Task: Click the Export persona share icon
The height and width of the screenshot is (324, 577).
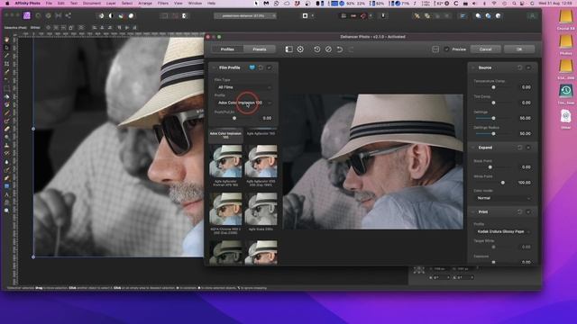Action: coord(69,16)
